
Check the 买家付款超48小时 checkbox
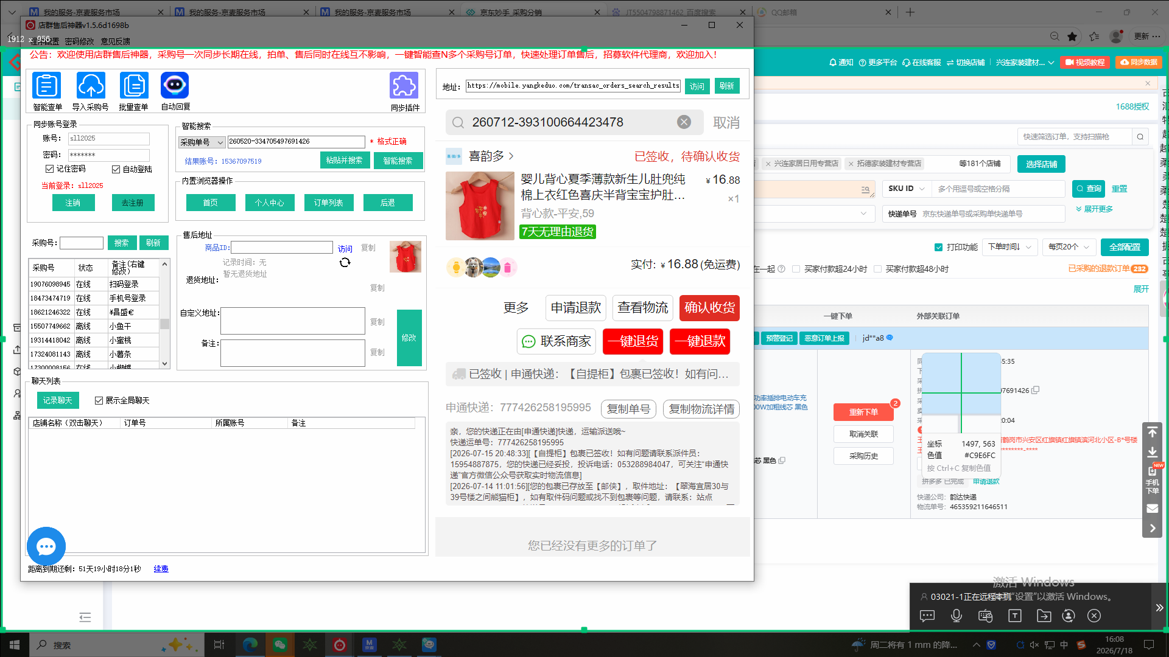tap(877, 269)
